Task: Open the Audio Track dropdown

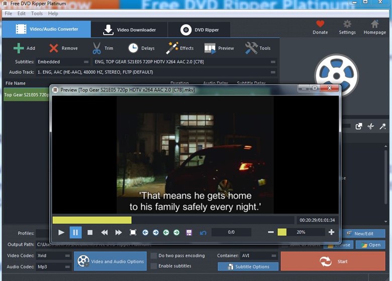Action: [x=156, y=72]
